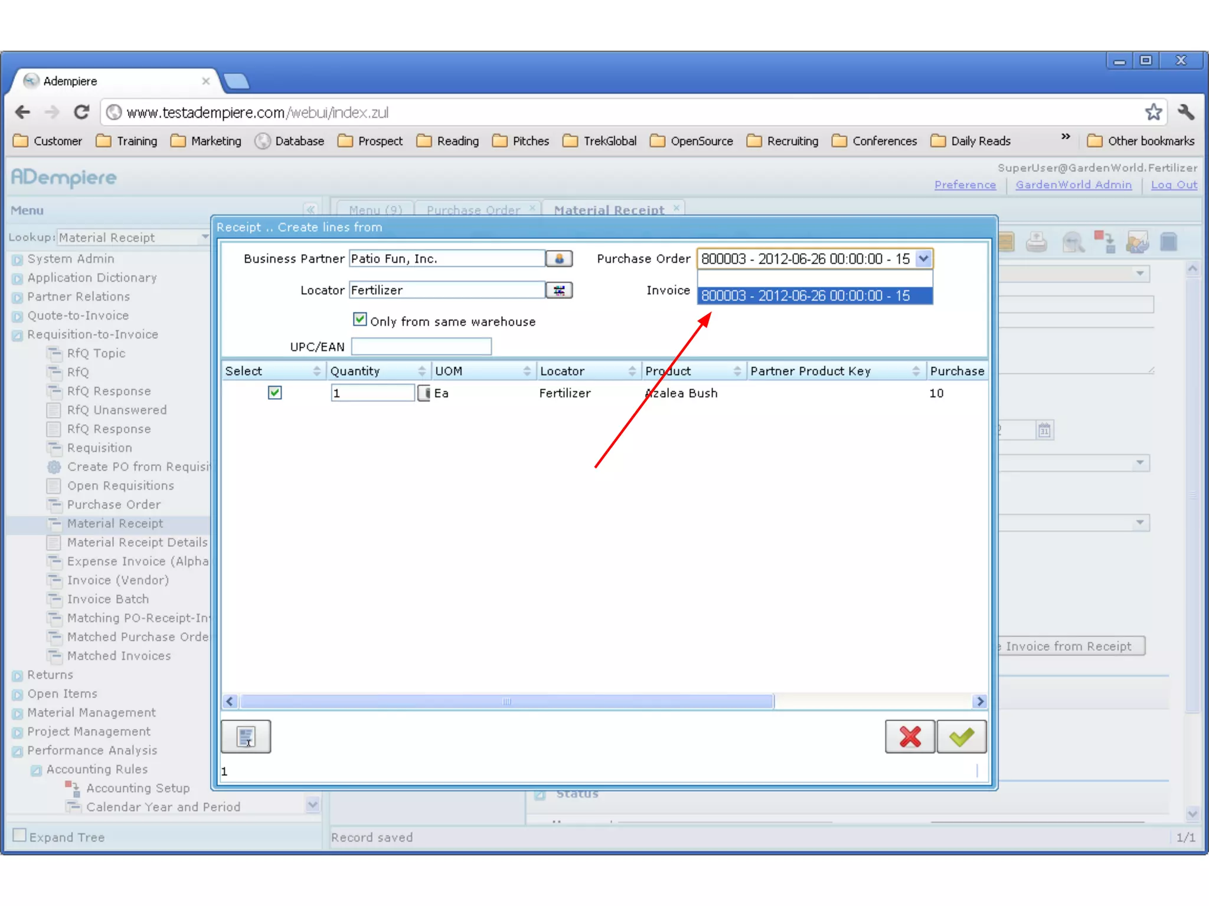The image size is (1209, 906).
Task: Select the Adempiere browser tab
Action: click(x=115, y=81)
